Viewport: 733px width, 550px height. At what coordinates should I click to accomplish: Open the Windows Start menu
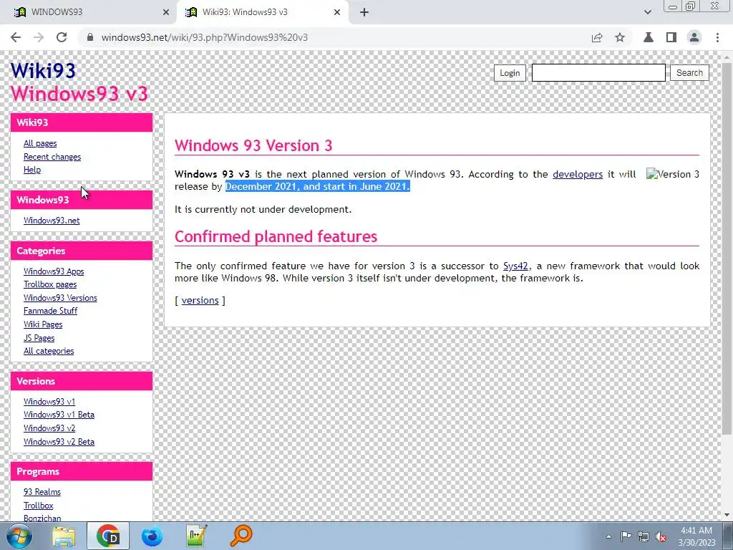click(19, 536)
